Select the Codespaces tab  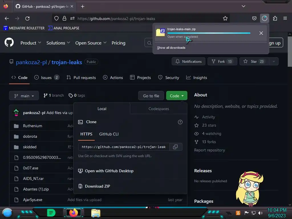click(159, 109)
